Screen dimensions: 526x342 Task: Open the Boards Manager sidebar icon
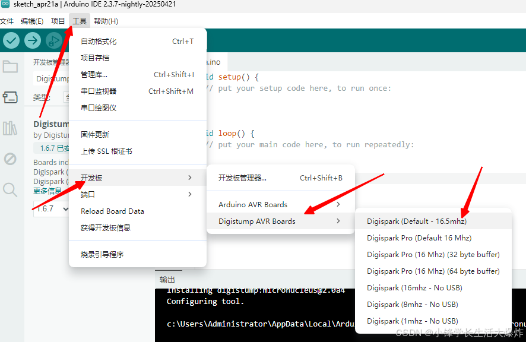pos(10,97)
